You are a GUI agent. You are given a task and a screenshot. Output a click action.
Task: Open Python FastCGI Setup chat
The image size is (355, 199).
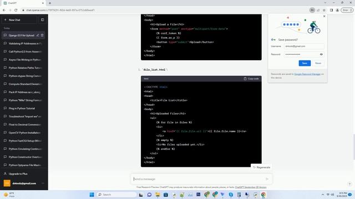tap(23, 141)
